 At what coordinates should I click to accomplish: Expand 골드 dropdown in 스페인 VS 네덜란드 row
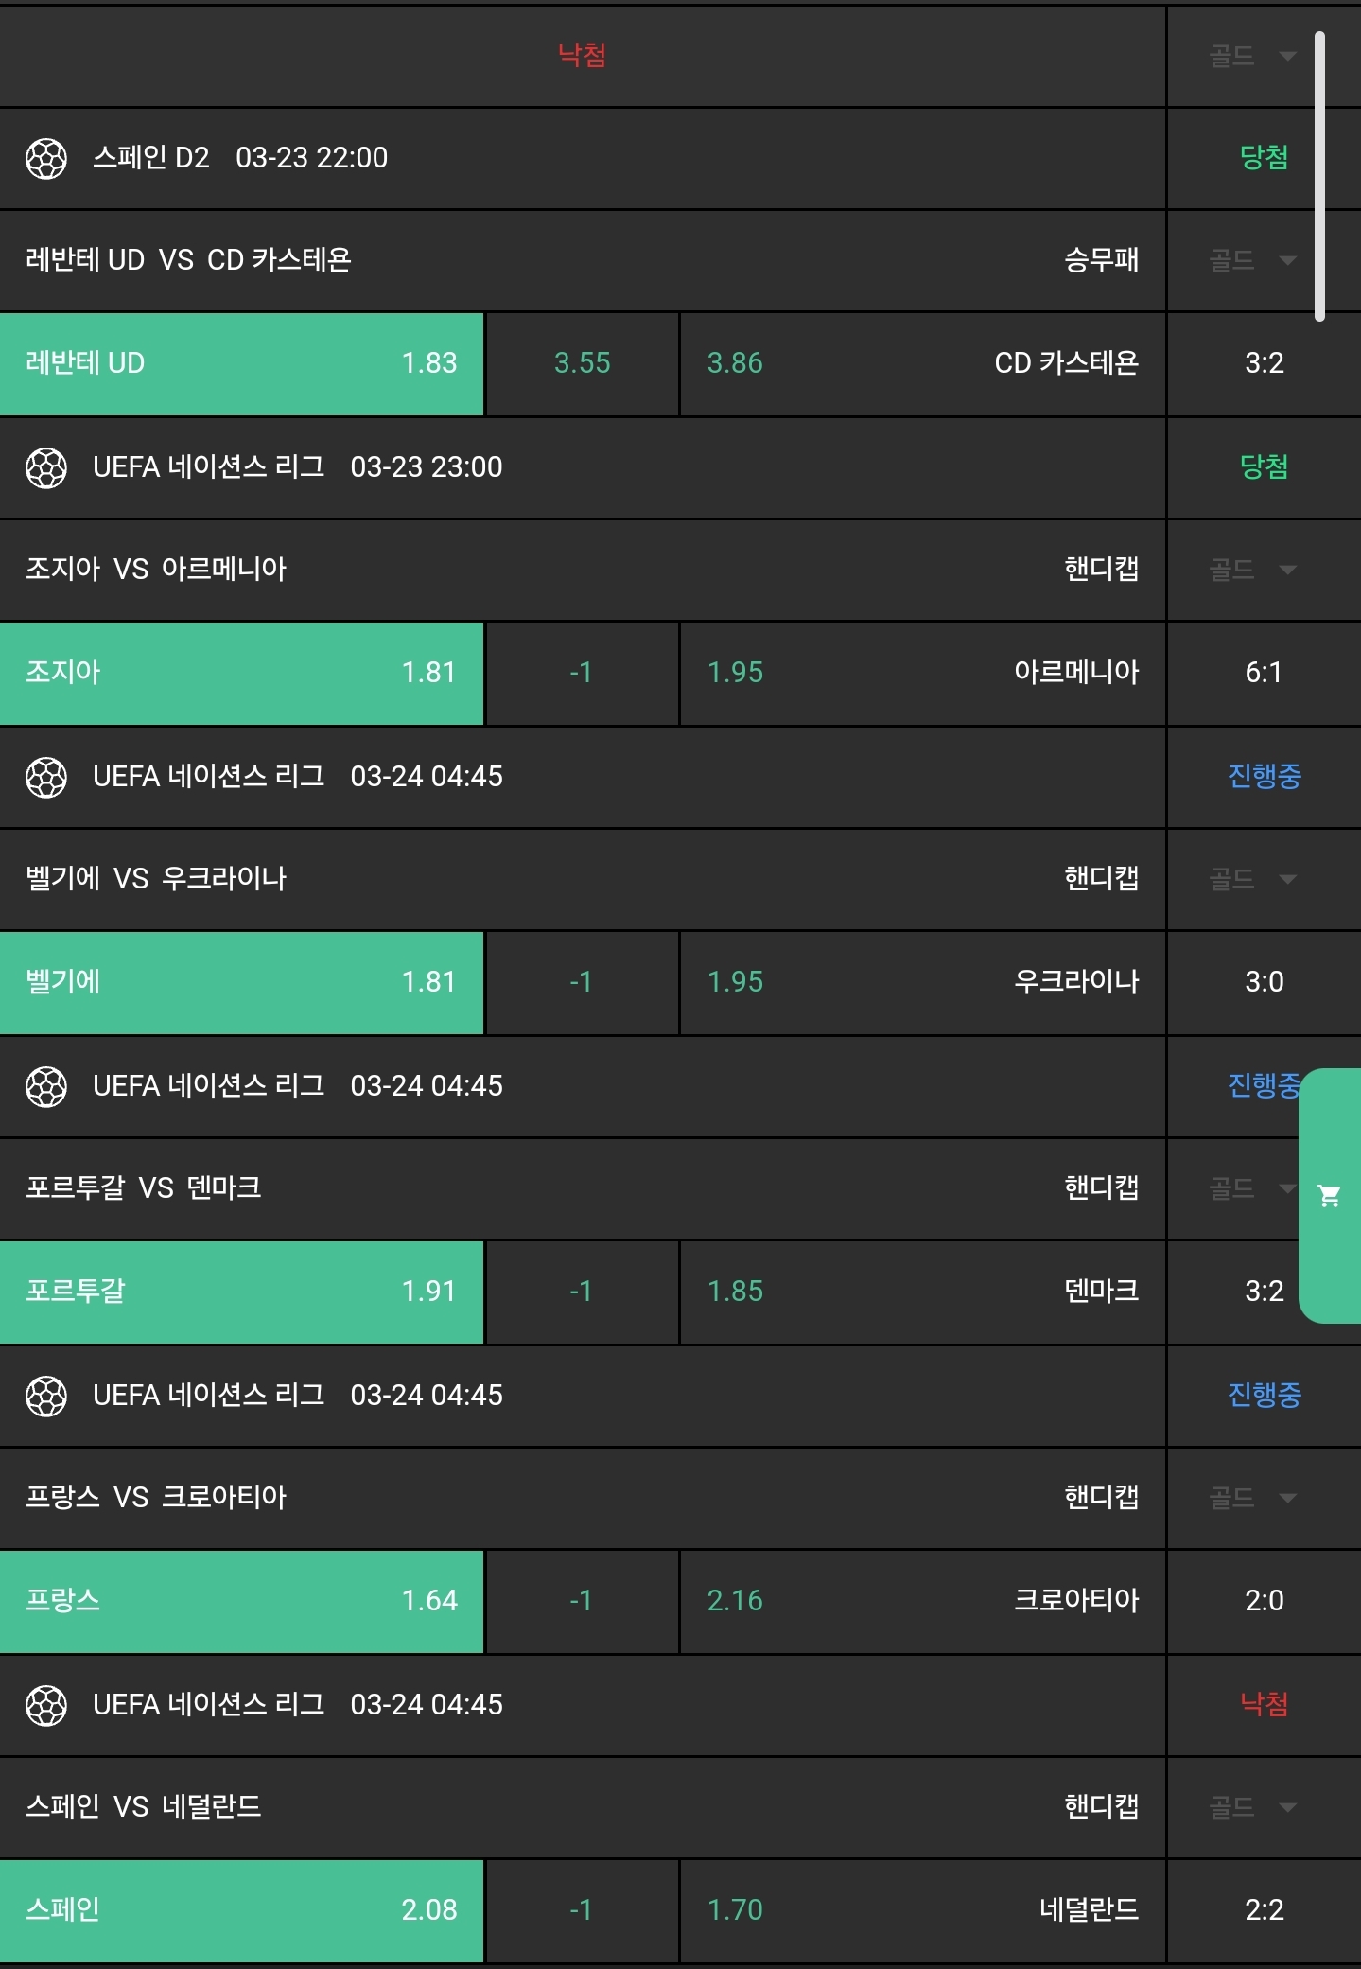tap(1251, 1807)
